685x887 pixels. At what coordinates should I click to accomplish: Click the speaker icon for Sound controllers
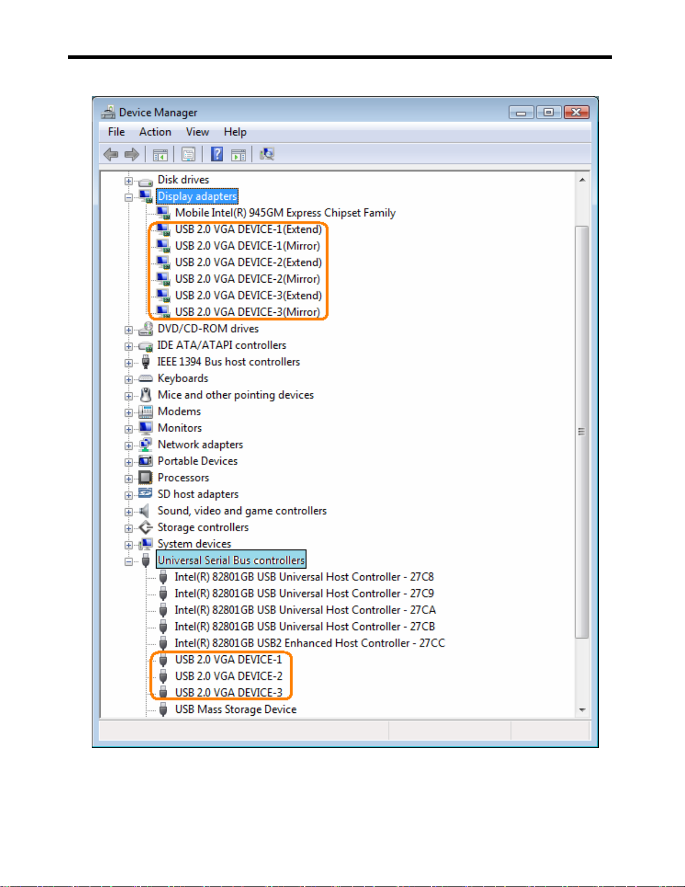click(145, 511)
